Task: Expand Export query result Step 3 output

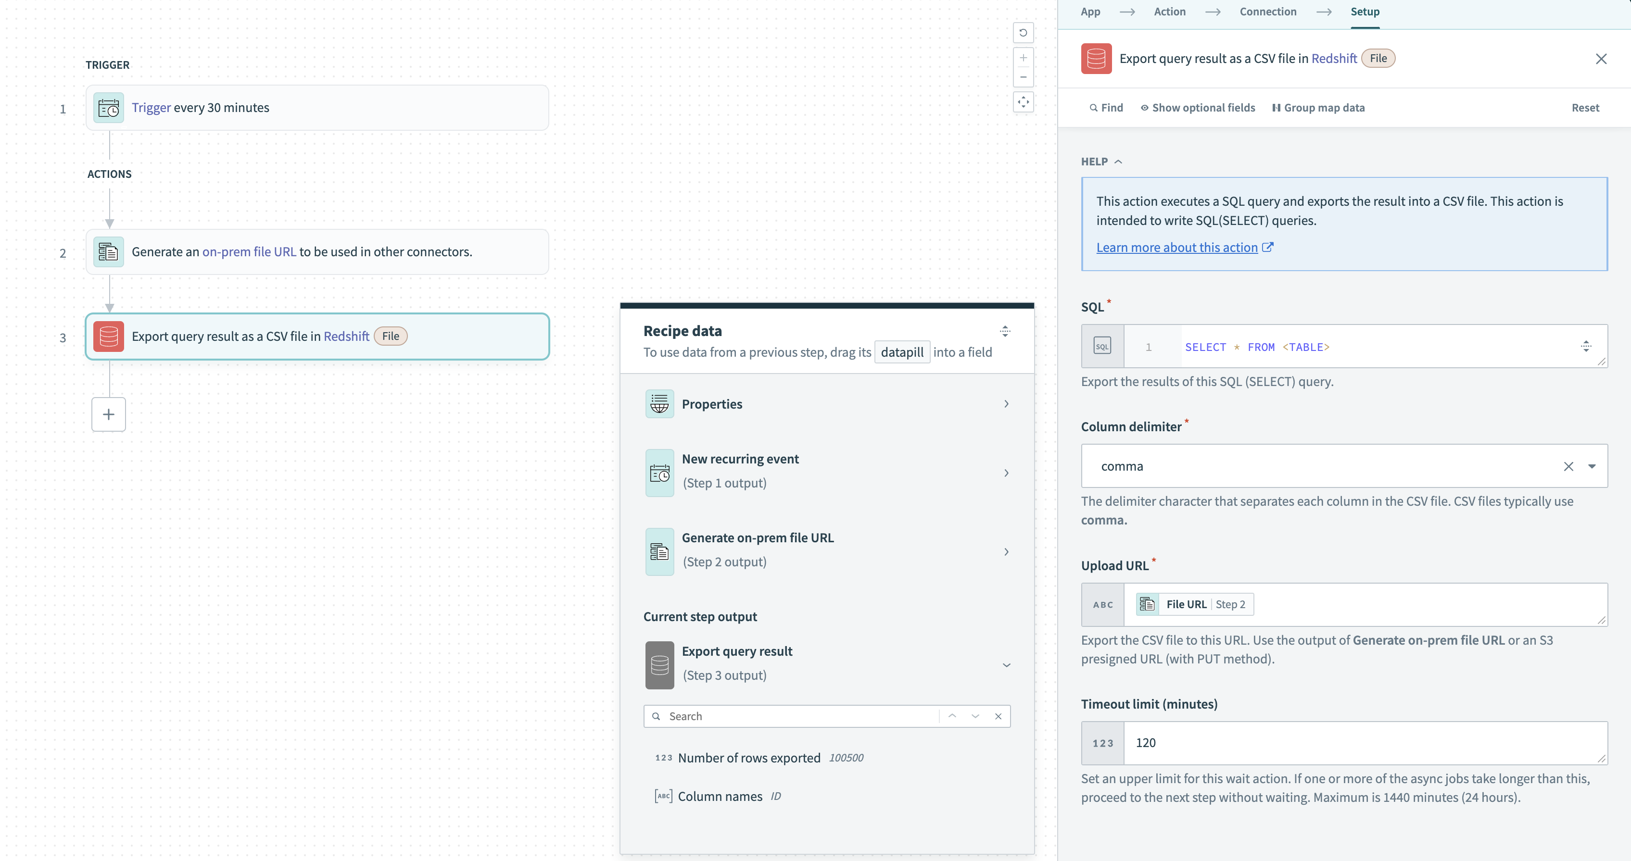Action: click(x=1007, y=665)
